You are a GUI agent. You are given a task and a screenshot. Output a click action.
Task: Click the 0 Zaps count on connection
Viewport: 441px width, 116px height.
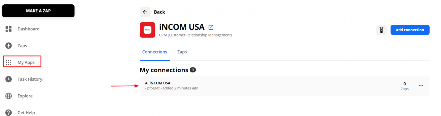(x=405, y=86)
